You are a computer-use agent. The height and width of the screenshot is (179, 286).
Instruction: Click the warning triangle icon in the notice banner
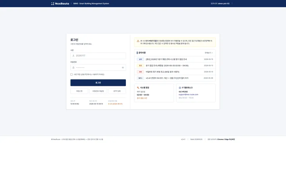coord(138,41)
